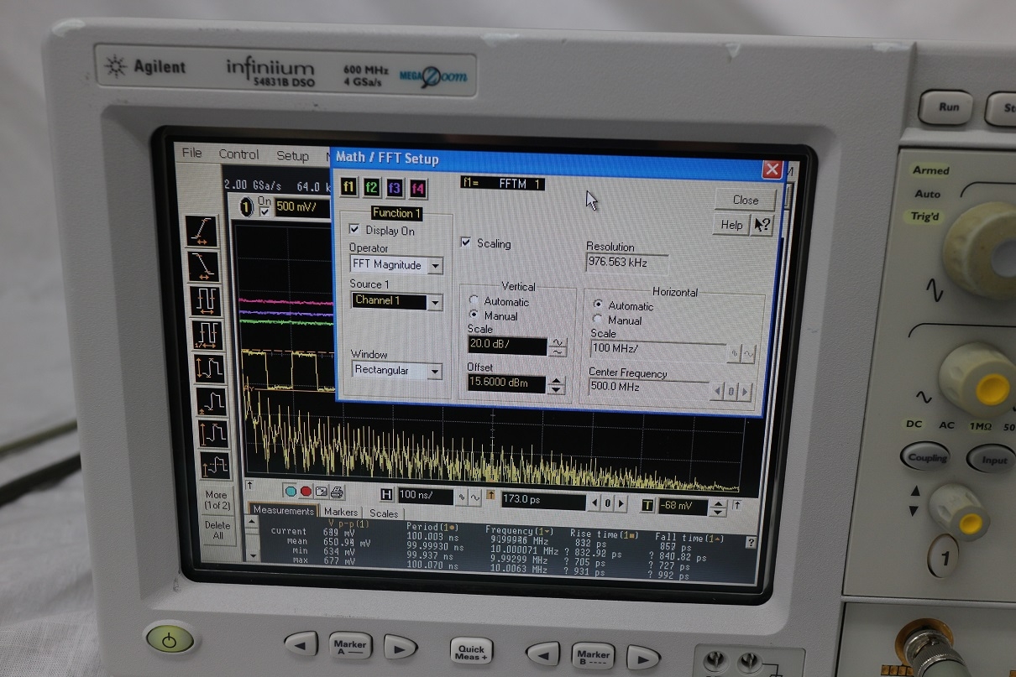
Task: Click the Help button in the dialog
Action: pos(731,224)
